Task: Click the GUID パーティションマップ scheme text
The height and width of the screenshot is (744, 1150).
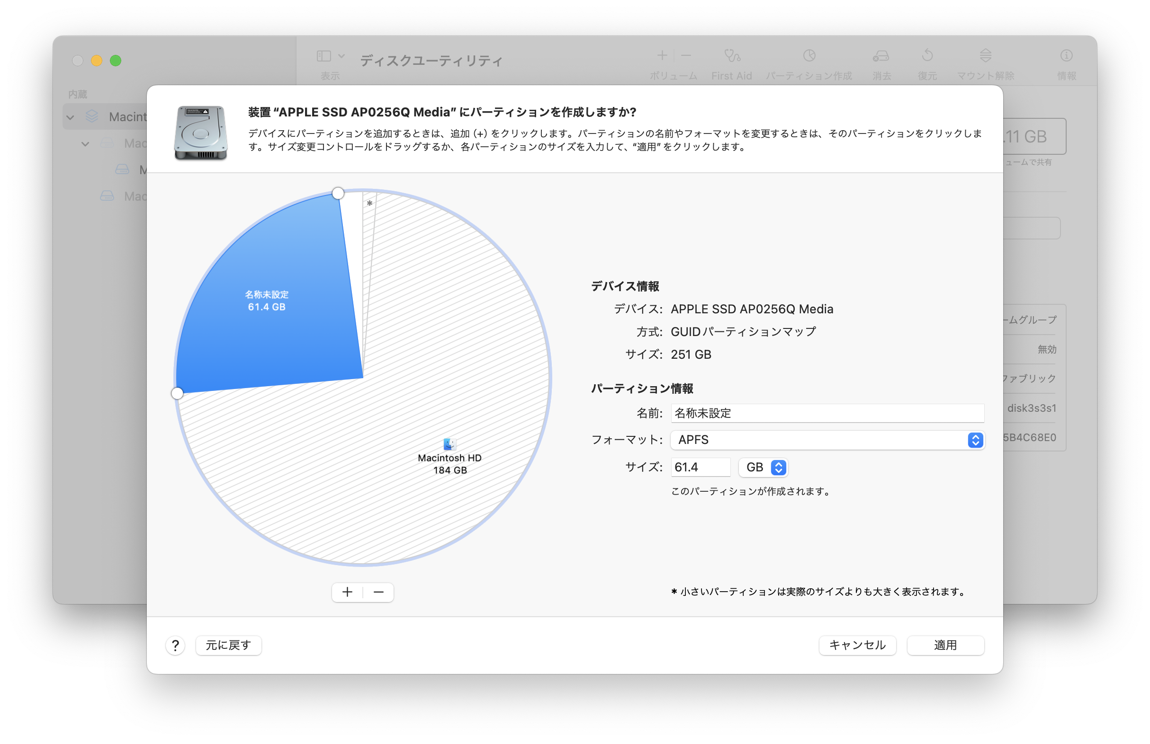Action: pos(743,332)
